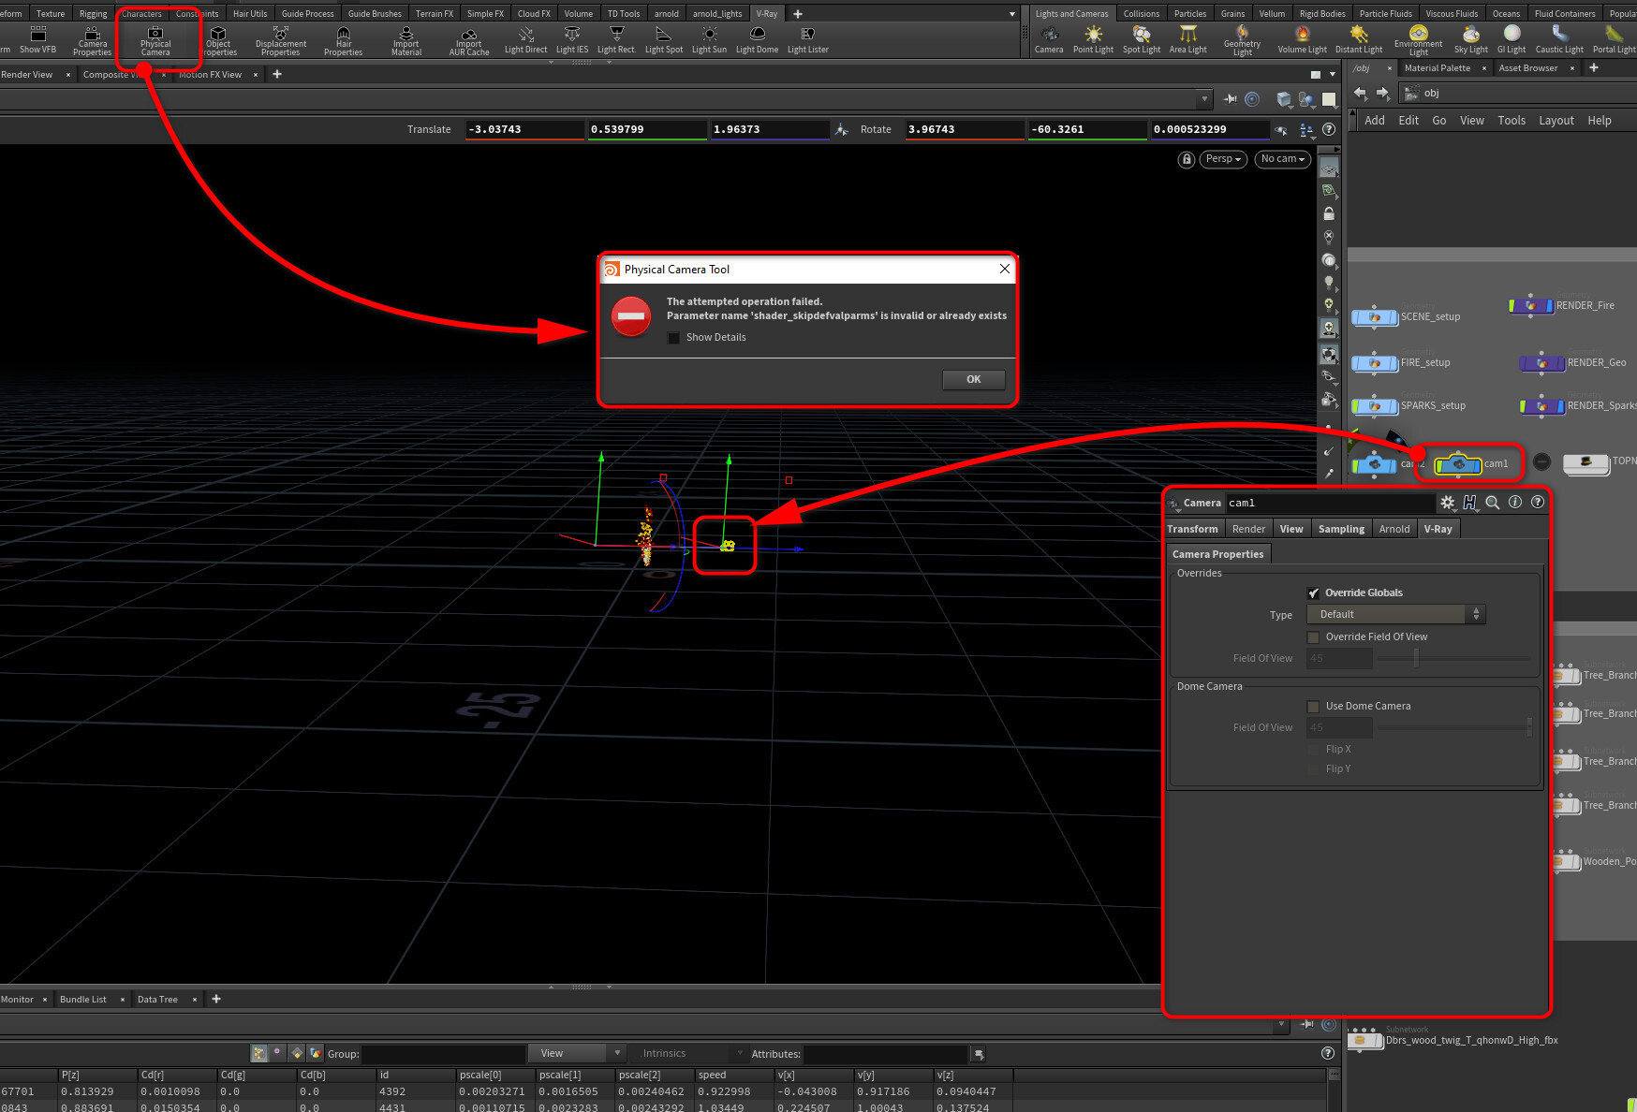Screen dimensions: 1637x1112
Task: Add new pane tab next to Data Tree
Action: tap(216, 1000)
